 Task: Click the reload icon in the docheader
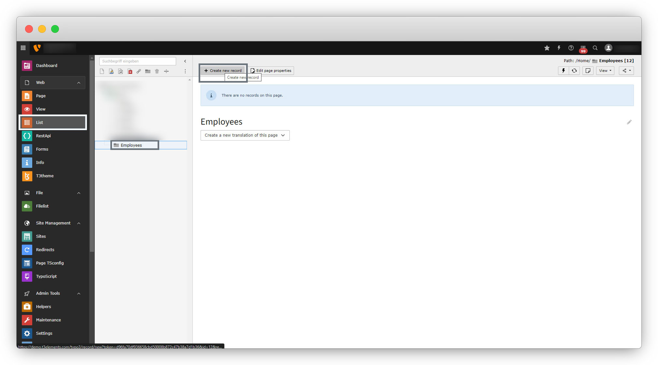coord(574,71)
